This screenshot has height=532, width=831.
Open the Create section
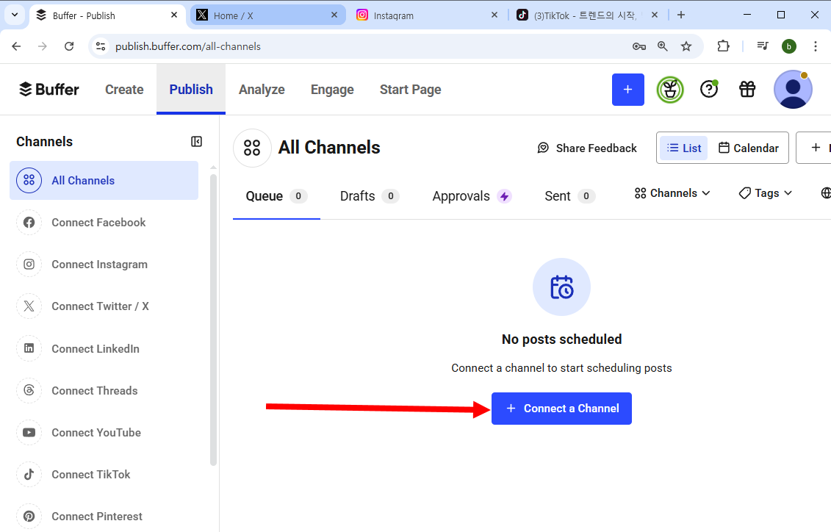124,90
